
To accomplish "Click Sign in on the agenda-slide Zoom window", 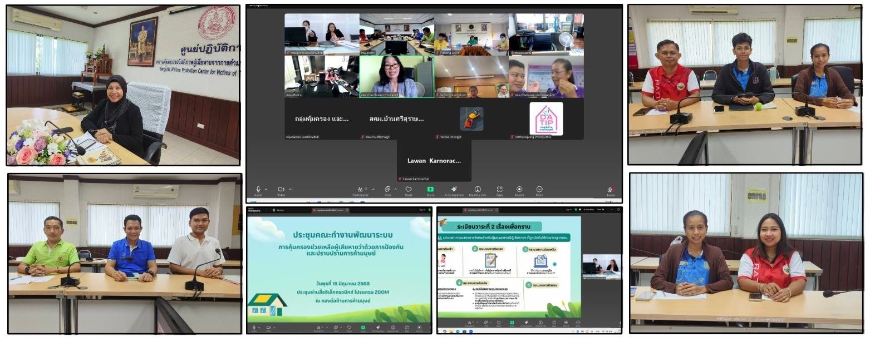I will 569,210.
